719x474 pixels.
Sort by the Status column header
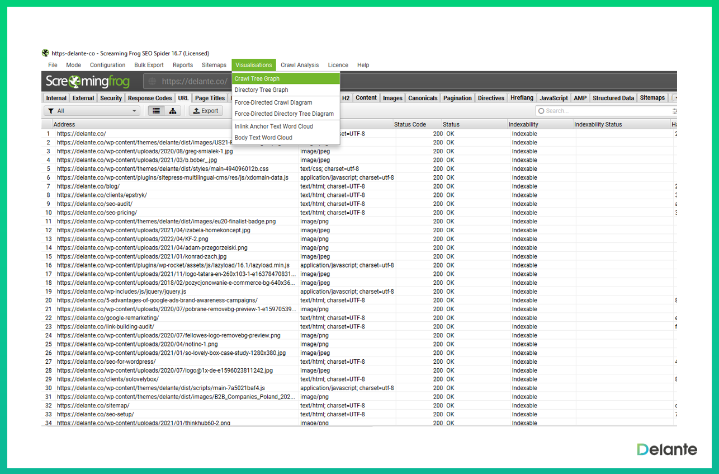(473, 124)
